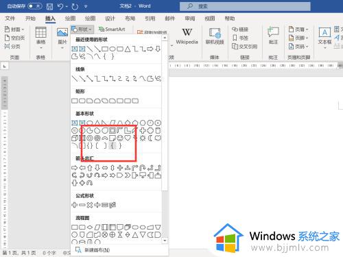Click into the search box
Screen dimensions: 343x257
point(245,6)
